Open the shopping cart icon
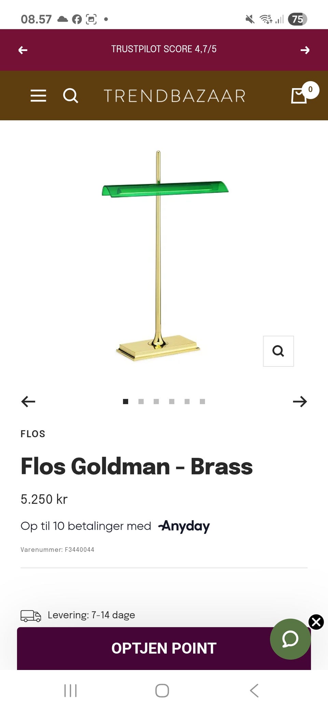Image resolution: width=328 pixels, height=711 pixels. (x=299, y=95)
